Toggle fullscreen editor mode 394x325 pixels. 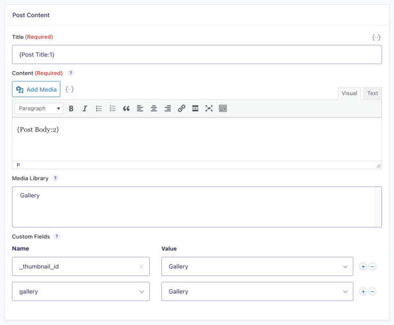click(209, 109)
